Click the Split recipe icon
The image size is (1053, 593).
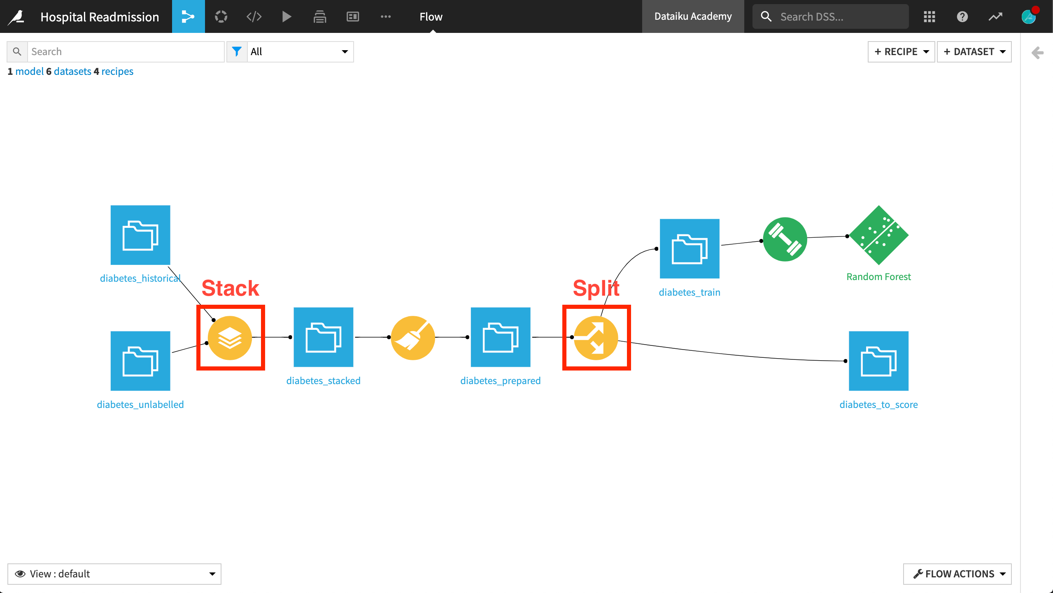point(596,337)
